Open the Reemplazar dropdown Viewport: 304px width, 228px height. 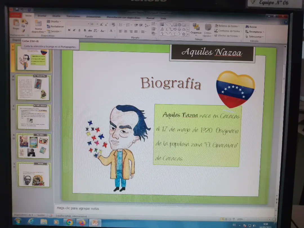point(255,32)
